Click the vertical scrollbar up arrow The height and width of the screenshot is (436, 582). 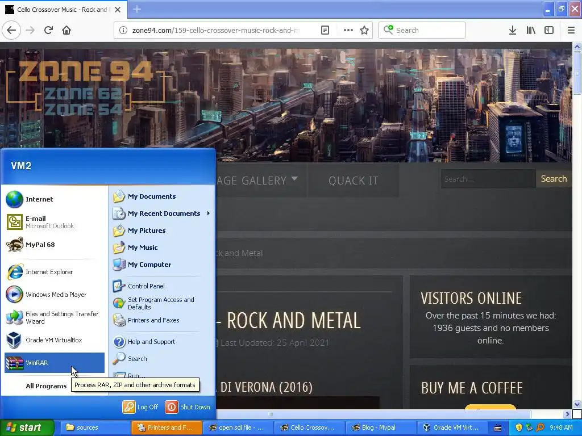point(577,47)
